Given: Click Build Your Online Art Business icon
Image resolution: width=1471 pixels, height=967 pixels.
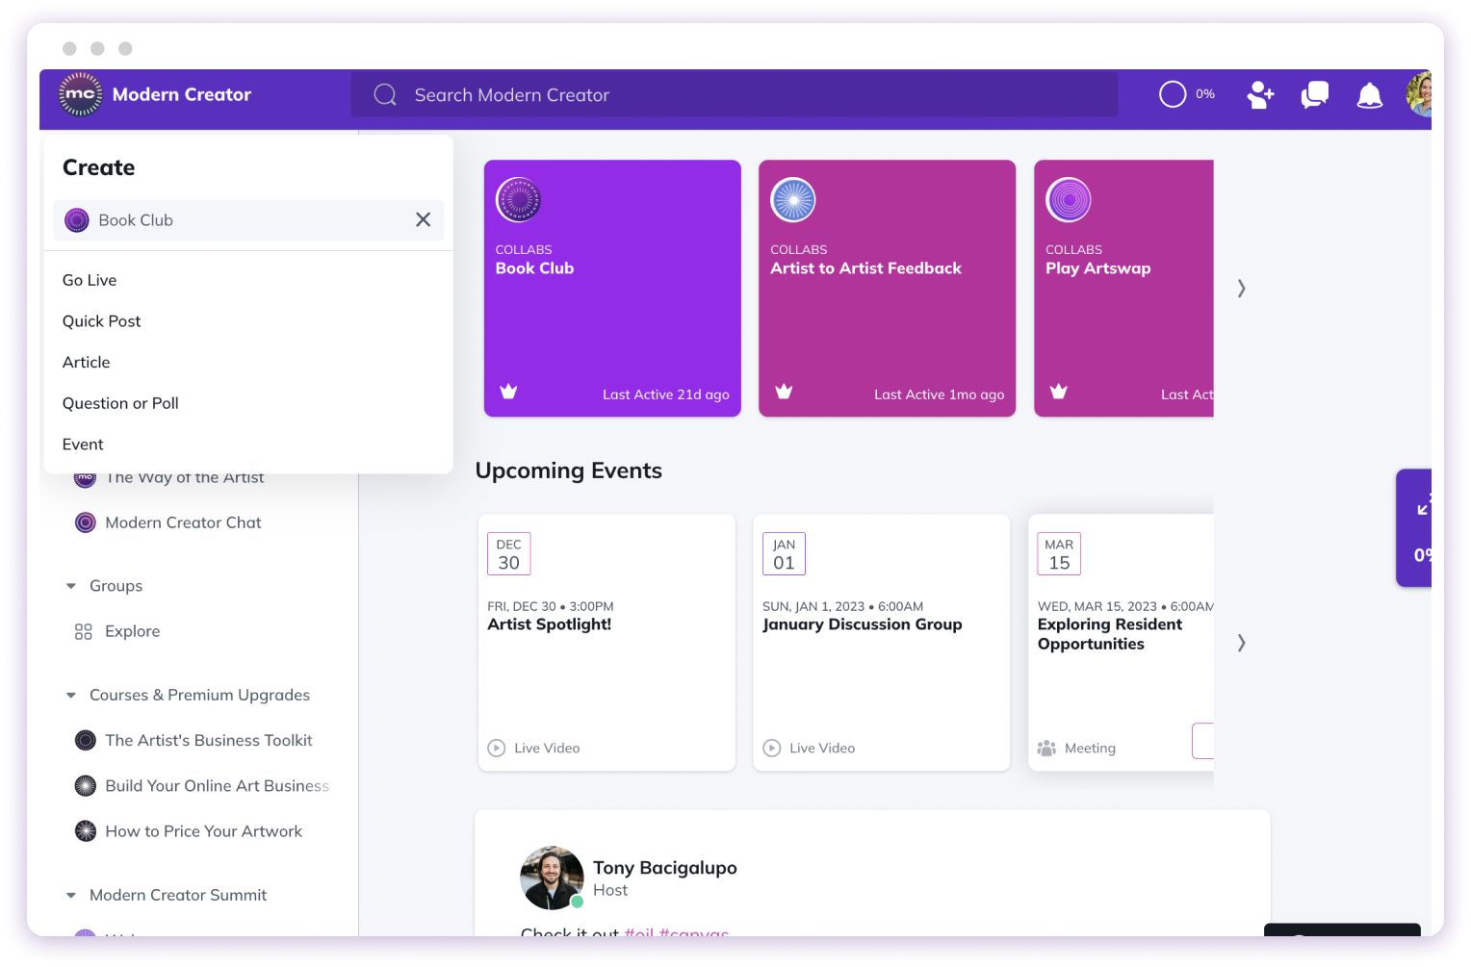Looking at the screenshot, I should coord(86,785).
